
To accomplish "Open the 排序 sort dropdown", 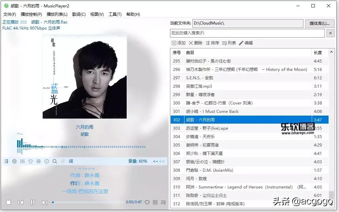I will pos(214,43).
